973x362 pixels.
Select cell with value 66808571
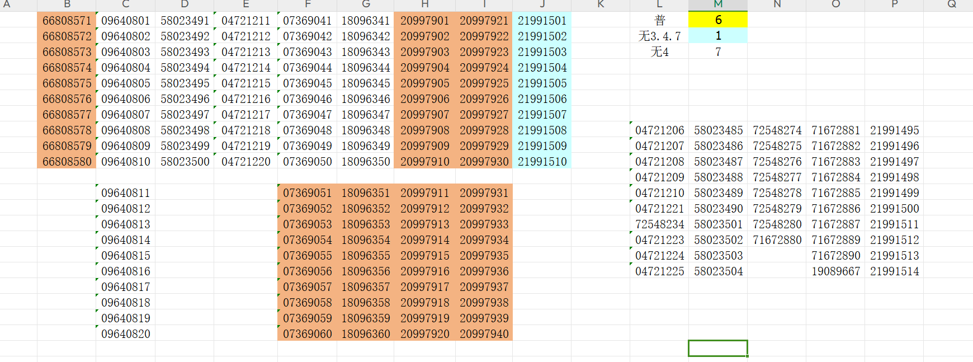(x=67, y=21)
